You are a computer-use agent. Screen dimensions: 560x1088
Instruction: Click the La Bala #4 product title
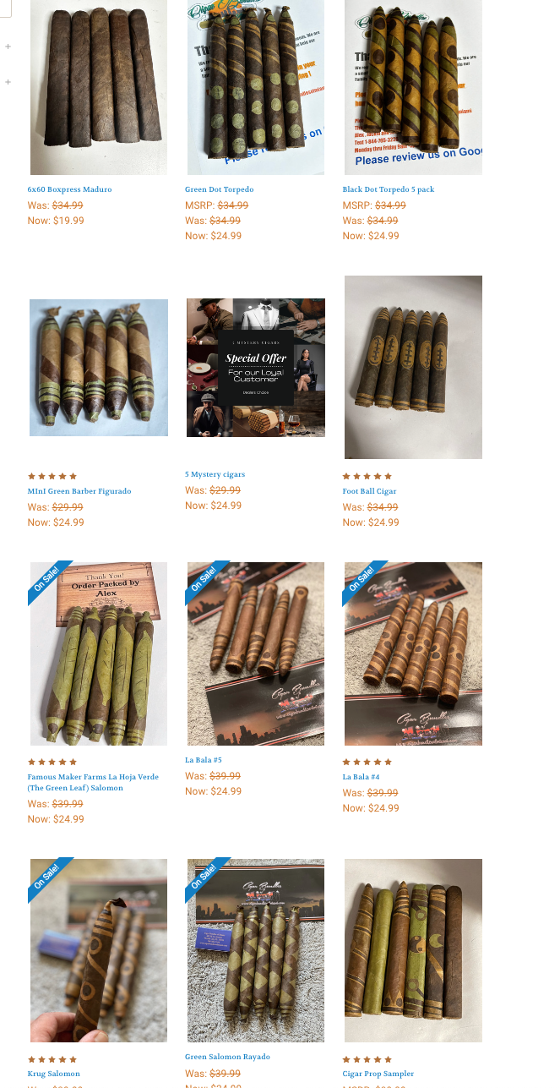362,777
